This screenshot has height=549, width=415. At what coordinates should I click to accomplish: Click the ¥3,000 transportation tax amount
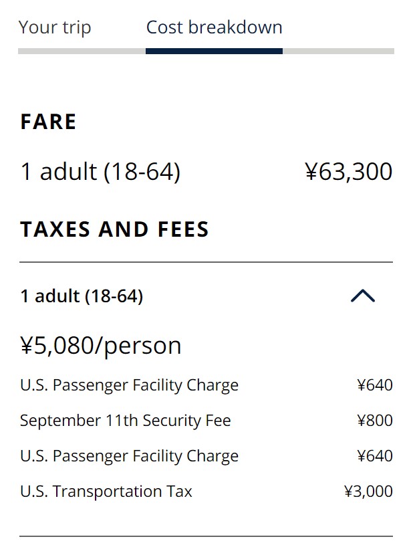368,491
